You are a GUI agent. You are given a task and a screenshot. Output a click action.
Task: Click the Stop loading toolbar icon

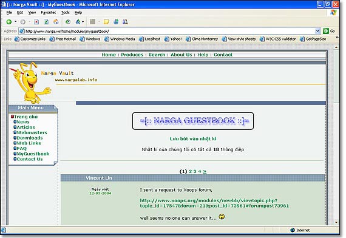(x=36, y=22)
